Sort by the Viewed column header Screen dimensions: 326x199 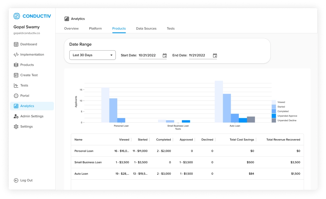(124, 140)
